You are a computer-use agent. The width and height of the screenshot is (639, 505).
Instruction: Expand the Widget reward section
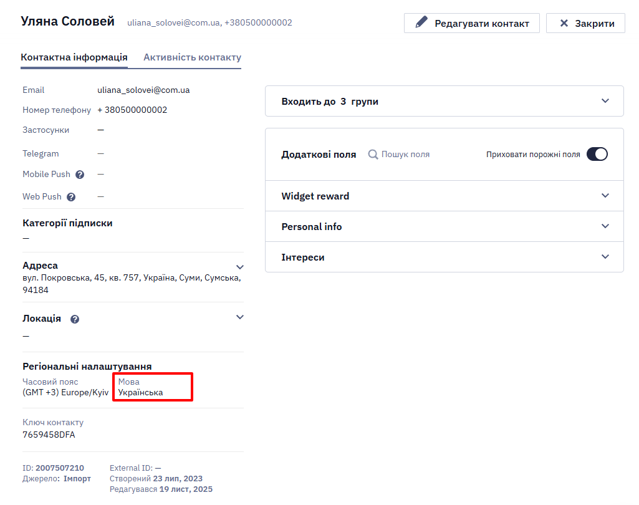tap(444, 196)
